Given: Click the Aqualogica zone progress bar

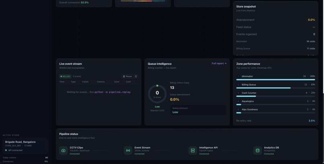Looking at the screenshot, I should (x=276, y=104).
